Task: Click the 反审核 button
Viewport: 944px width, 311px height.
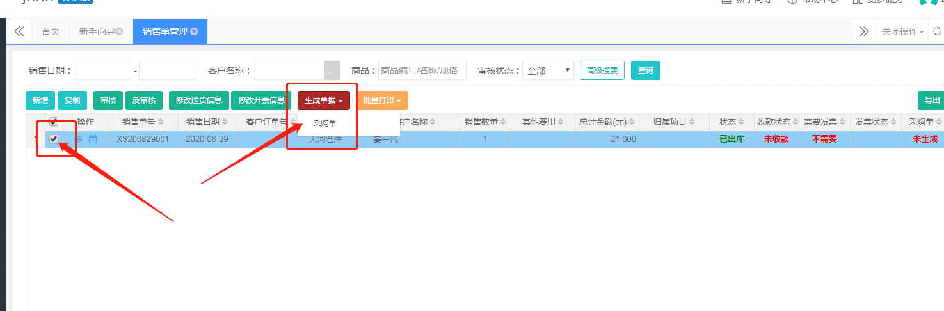Action: tap(144, 100)
